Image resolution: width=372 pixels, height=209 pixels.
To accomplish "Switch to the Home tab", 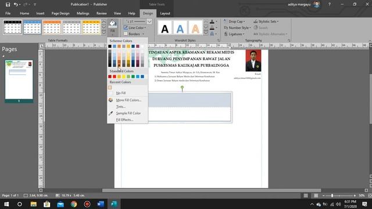I will coord(24,13).
